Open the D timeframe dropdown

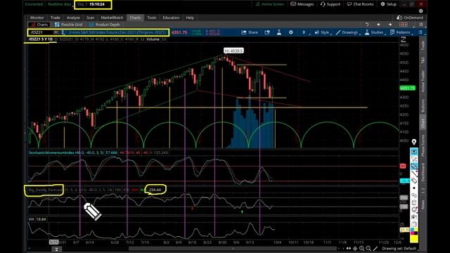point(304,32)
